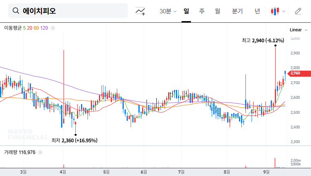The width and height of the screenshot is (311, 176).
Task: Select the 분기 quarterly tab
Action: tap(237, 11)
